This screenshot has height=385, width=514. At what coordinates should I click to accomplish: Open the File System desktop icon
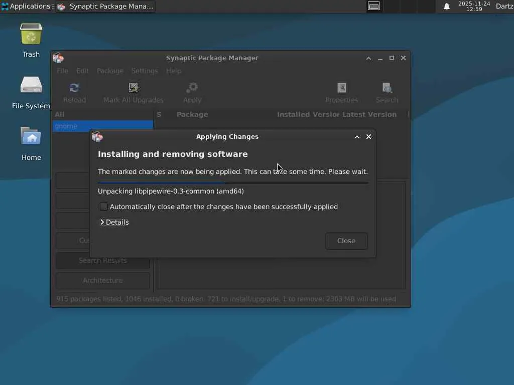(31, 85)
